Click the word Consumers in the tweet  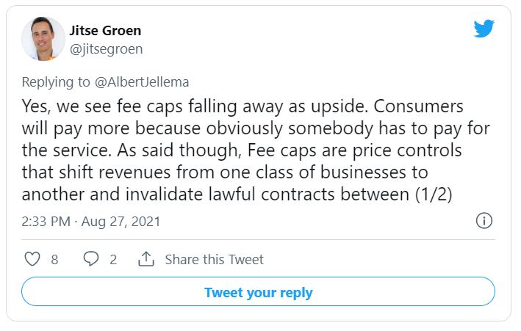[418, 106]
